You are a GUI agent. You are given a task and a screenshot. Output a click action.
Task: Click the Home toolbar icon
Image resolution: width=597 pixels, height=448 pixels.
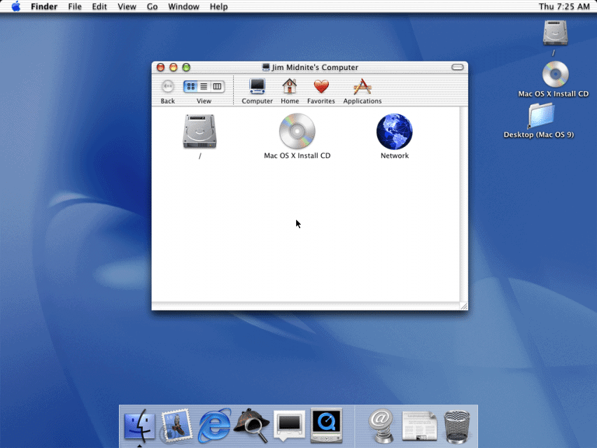(289, 87)
